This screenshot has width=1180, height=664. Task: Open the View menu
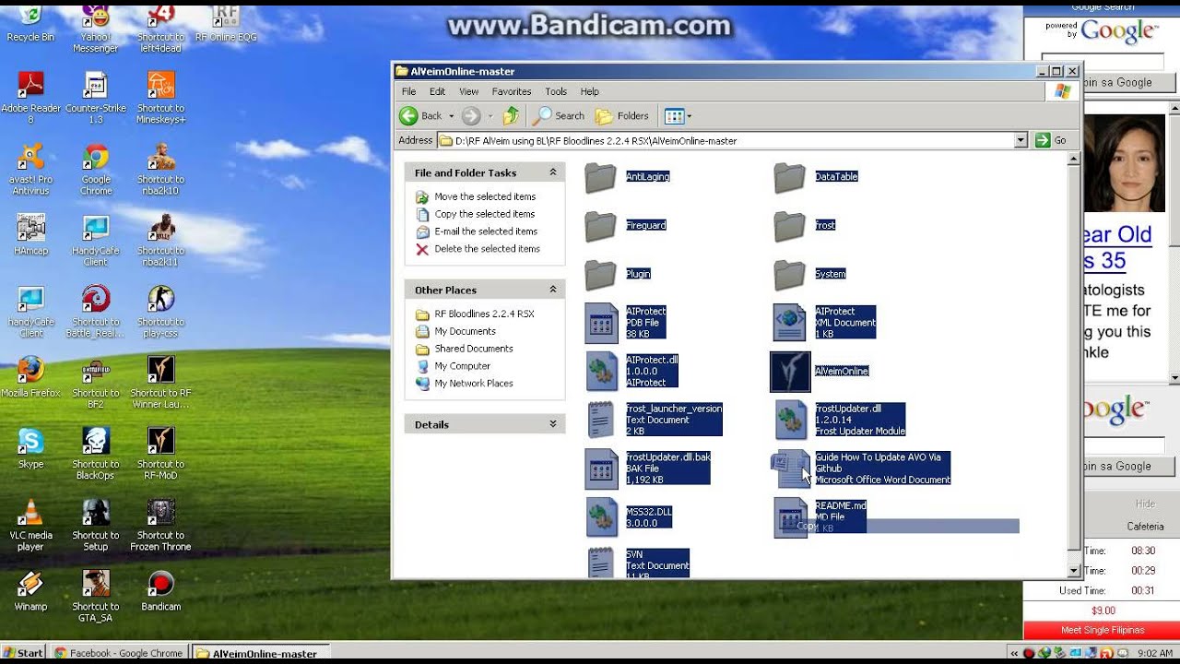point(468,92)
